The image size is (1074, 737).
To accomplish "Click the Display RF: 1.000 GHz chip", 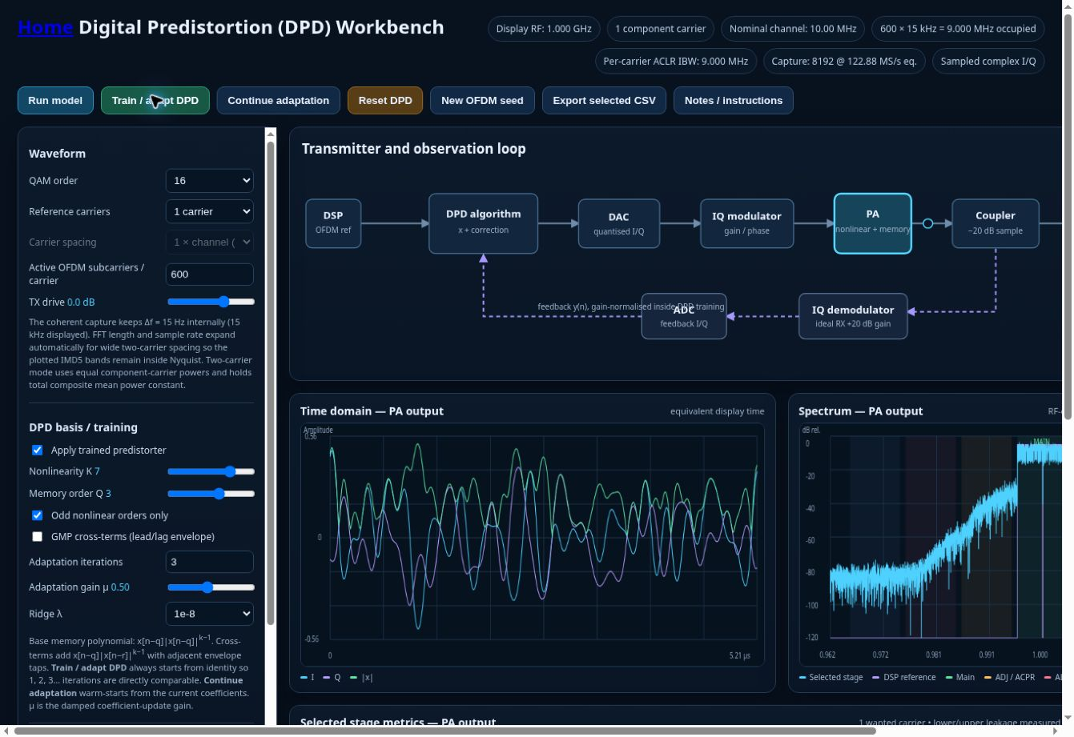I will point(544,29).
